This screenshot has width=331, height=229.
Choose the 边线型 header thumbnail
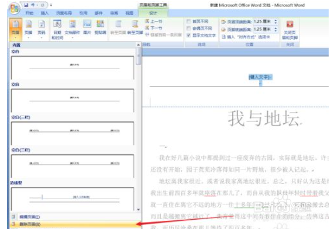[73, 199]
